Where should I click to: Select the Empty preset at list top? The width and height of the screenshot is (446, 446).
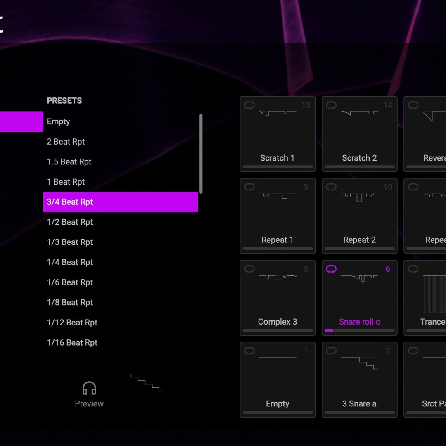click(58, 121)
